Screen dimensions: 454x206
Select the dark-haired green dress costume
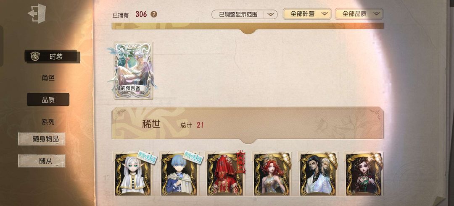pos(364,174)
